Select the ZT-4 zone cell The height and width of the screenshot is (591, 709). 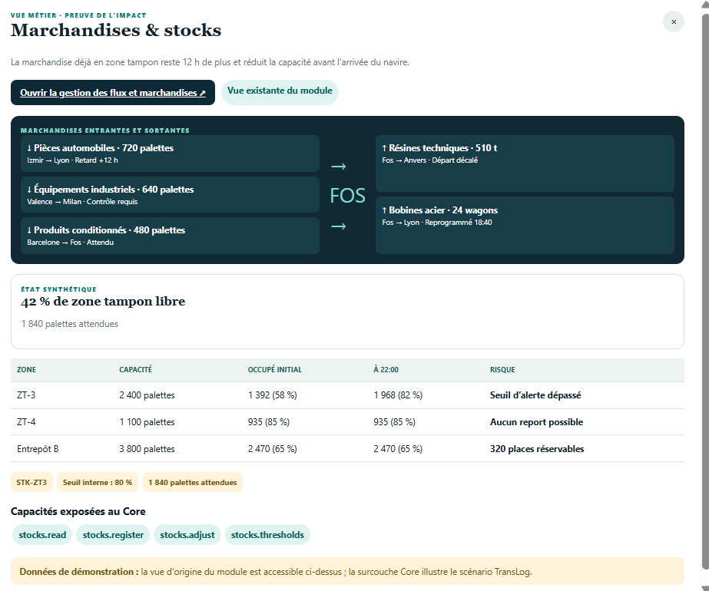click(x=26, y=422)
